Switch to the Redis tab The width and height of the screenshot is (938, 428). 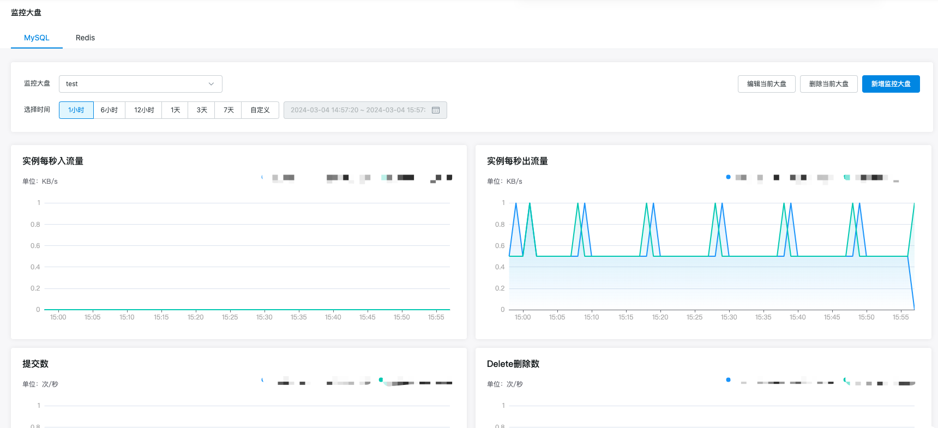pos(85,38)
